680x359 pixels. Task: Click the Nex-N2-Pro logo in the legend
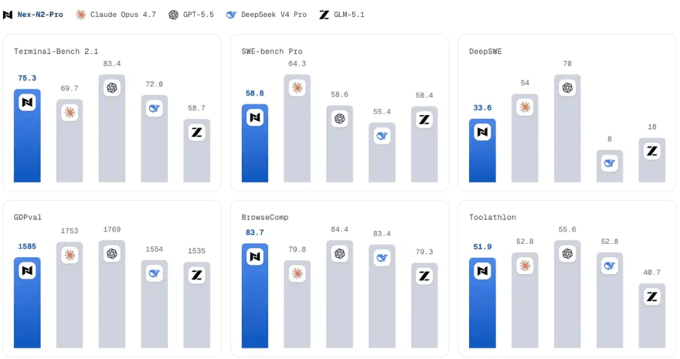pyautogui.click(x=8, y=14)
